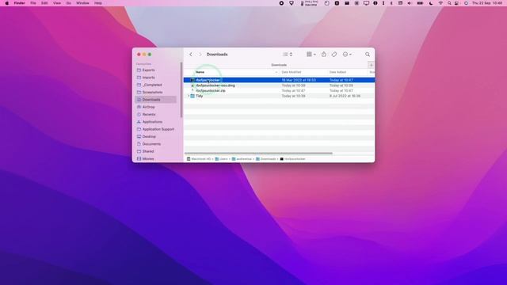Click the menu bar date and time

[487, 3]
